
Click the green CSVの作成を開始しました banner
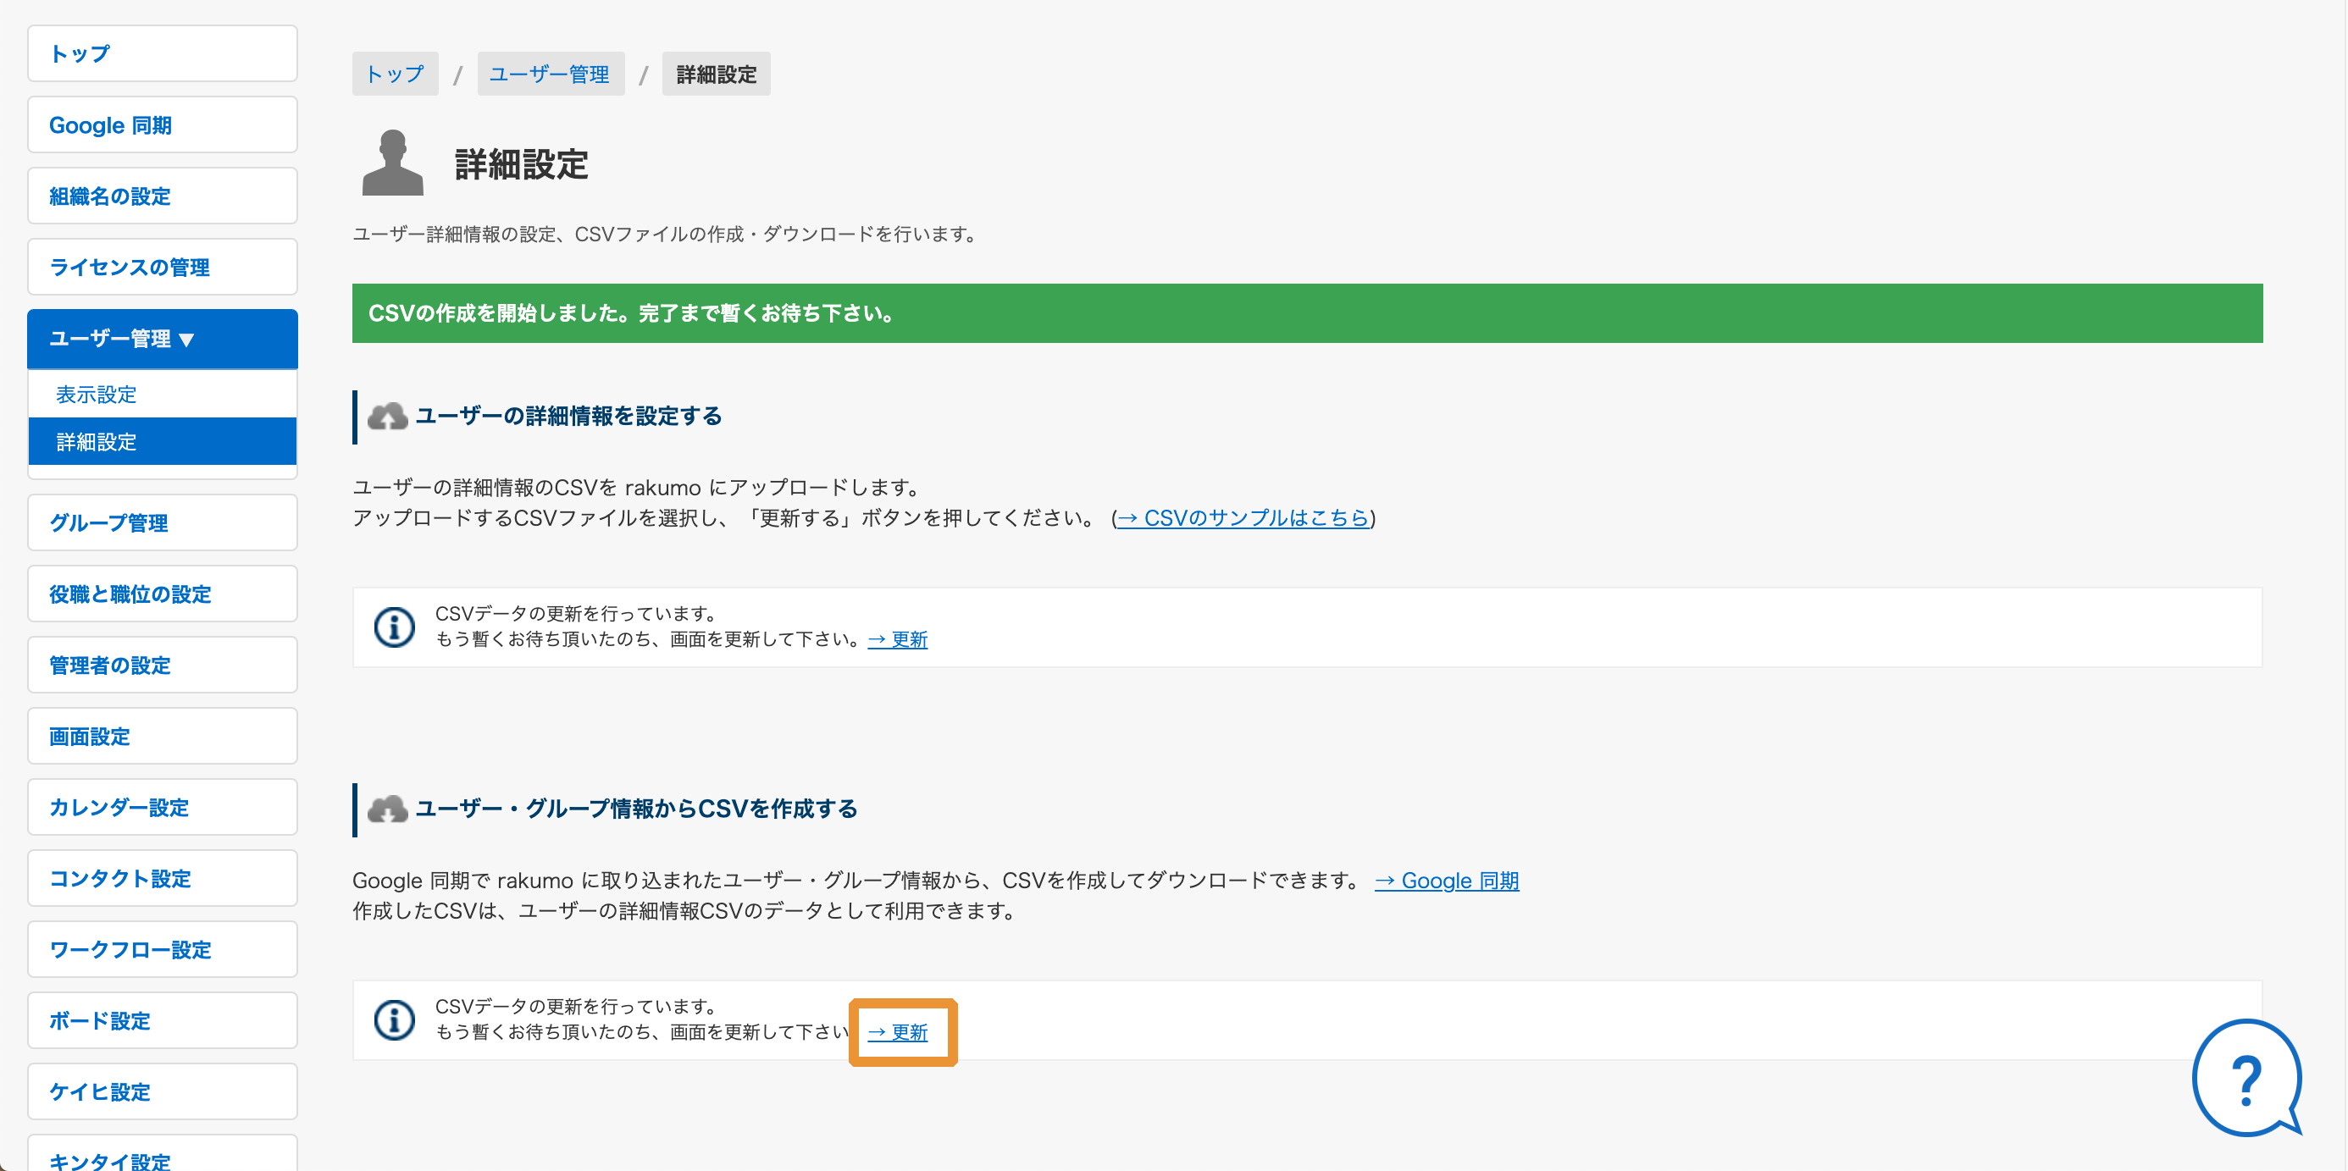[1307, 313]
